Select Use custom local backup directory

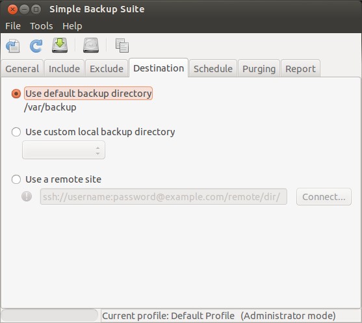[x=16, y=132]
